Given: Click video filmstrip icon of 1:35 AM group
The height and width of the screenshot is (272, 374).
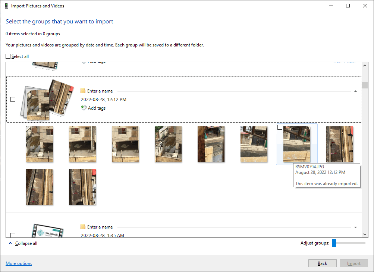Looking at the screenshot, I should 48,231.
